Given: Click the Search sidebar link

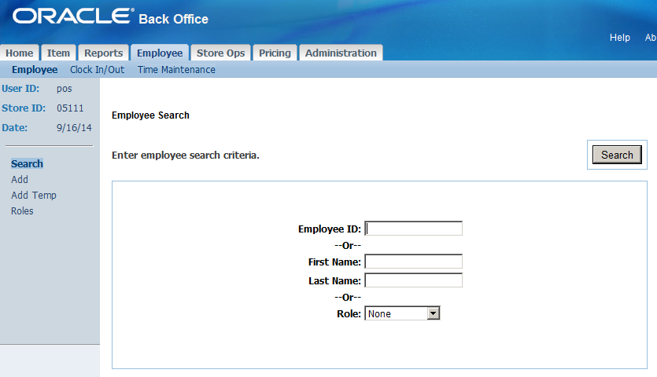Looking at the screenshot, I should 28,163.
